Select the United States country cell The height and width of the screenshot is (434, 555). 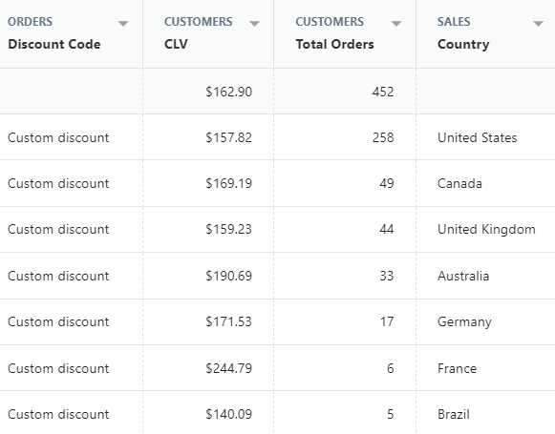pyautogui.click(x=477, y=137)
